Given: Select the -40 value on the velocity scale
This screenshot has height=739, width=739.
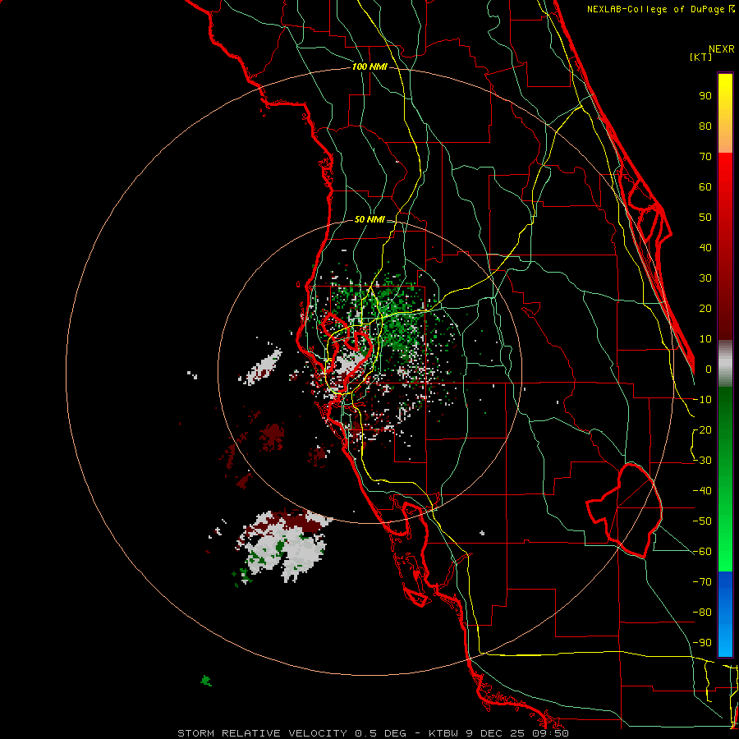Looking at the screenshot, I should (x=702, y=491).
